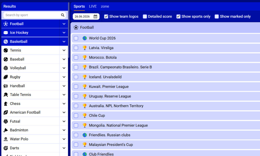Click the Handball icon
The height and width of the screenshot is (156, 260).
coord(6,86)
